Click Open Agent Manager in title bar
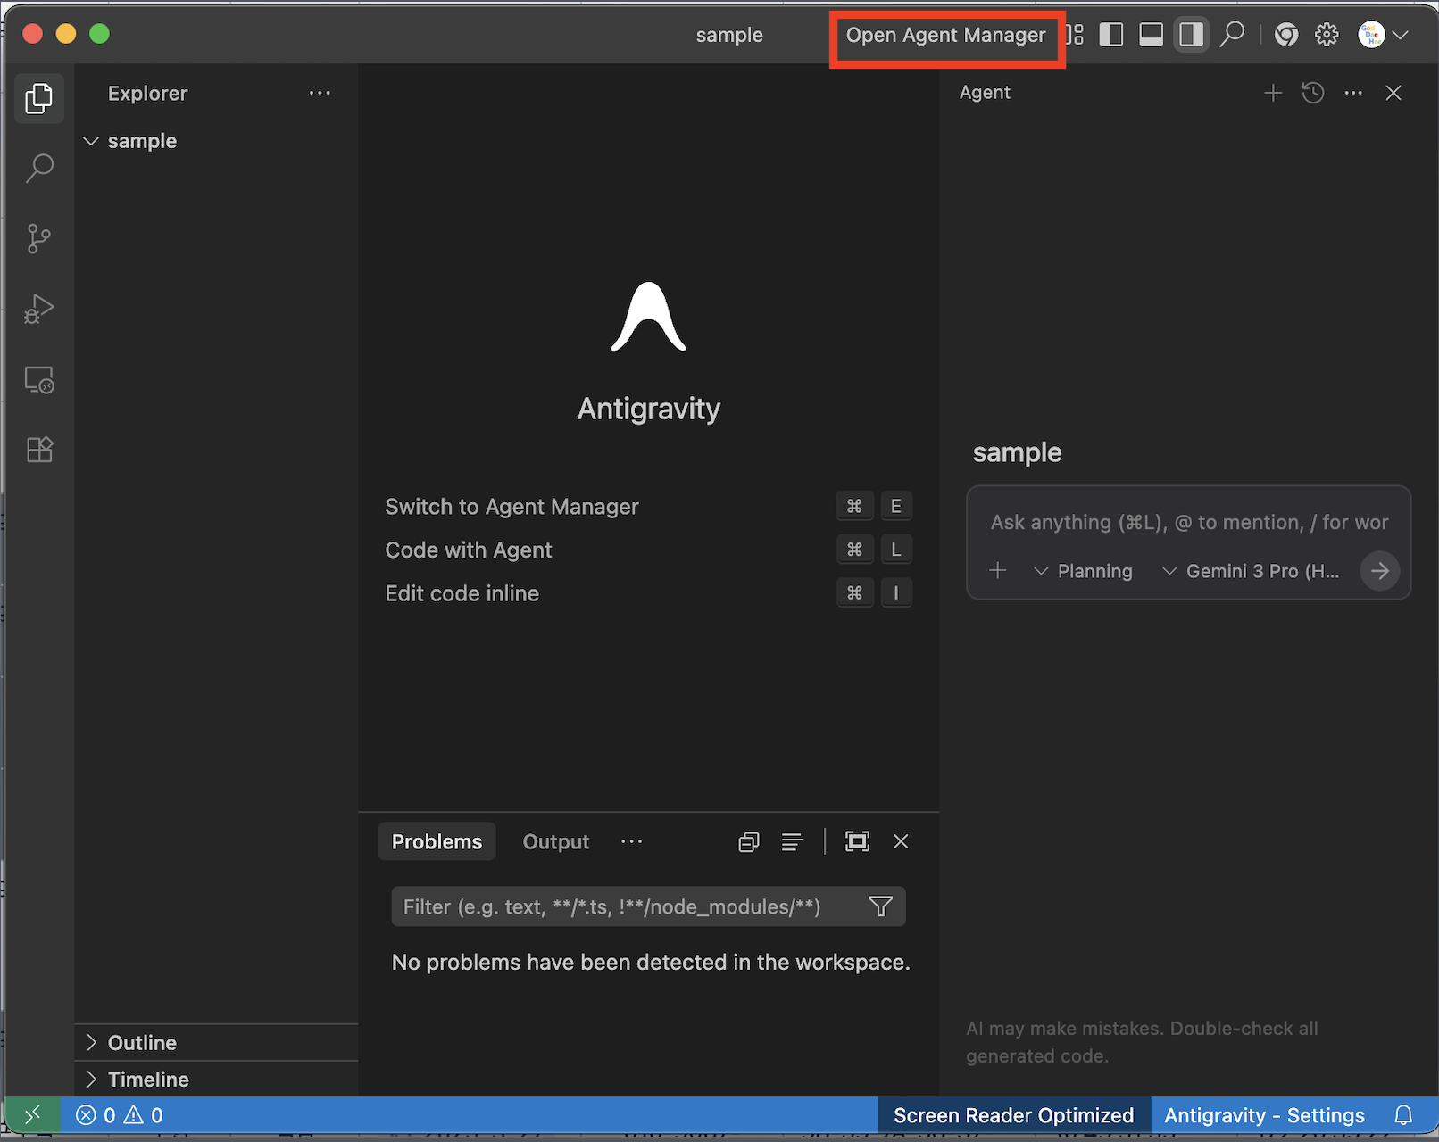The width and height of the screenshot is (1439, 1142). pos(945,35)
